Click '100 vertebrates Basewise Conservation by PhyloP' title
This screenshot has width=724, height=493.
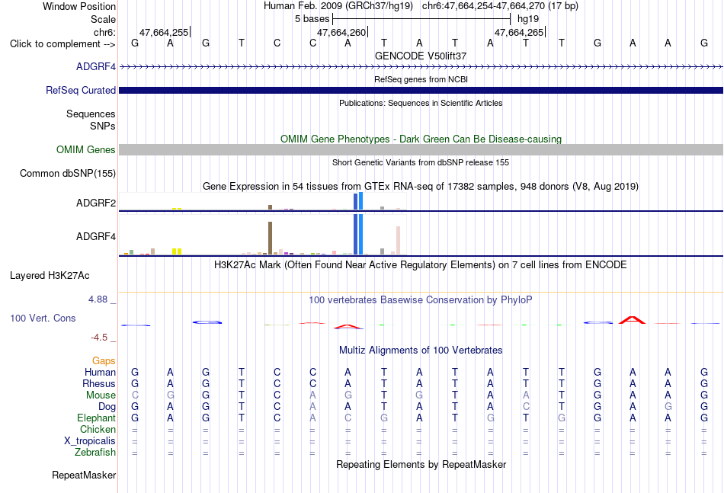421,300
